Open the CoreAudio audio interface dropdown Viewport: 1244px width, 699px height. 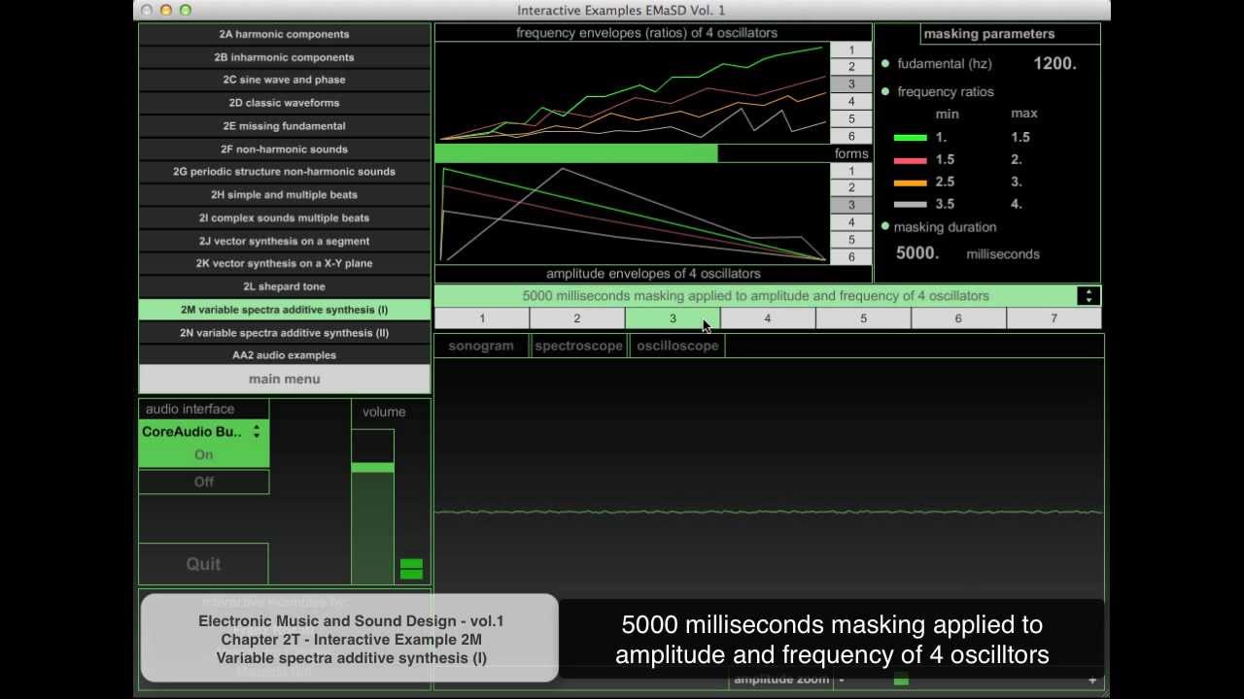[203, 432]
